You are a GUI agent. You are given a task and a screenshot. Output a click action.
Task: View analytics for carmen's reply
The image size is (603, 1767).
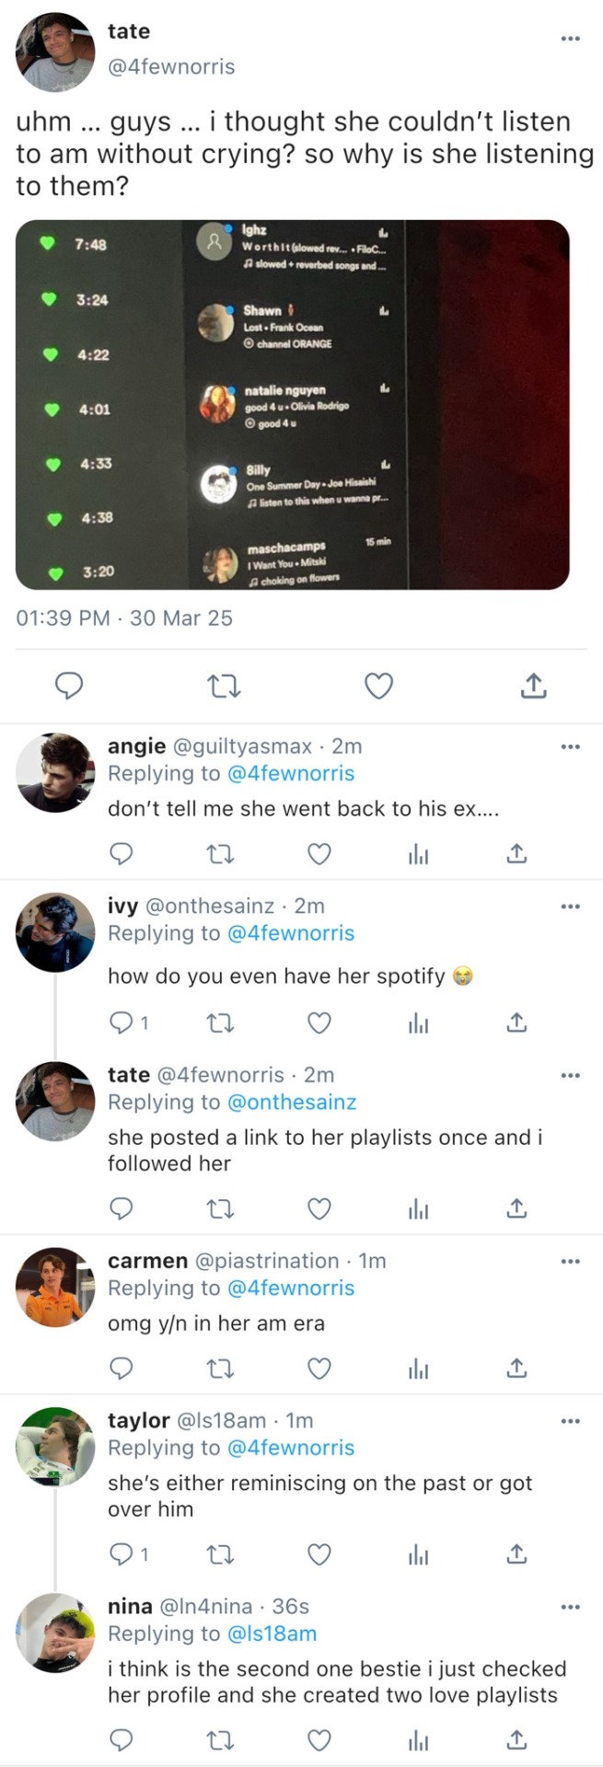(x=418, y=1369)
